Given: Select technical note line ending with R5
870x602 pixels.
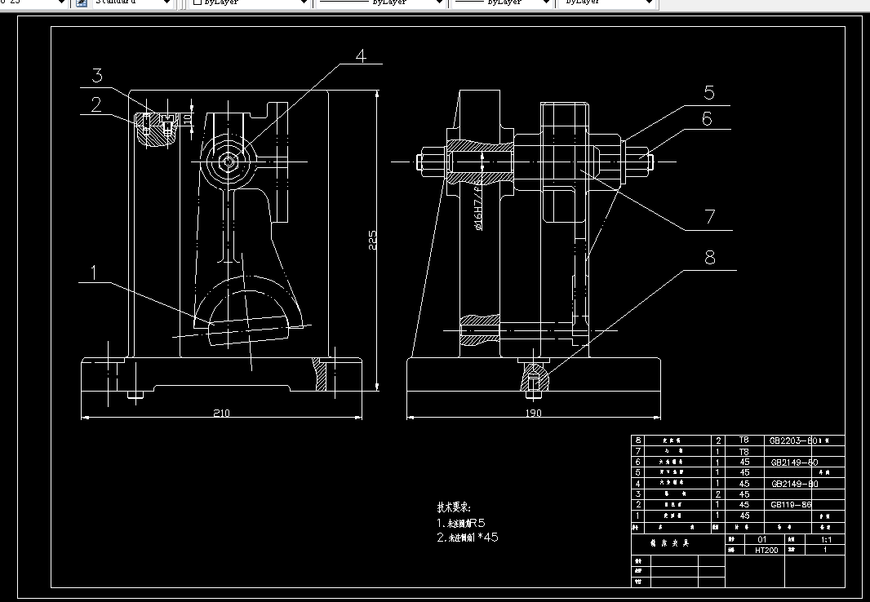Looking at the screenshot, I should (x=461, y=523).
